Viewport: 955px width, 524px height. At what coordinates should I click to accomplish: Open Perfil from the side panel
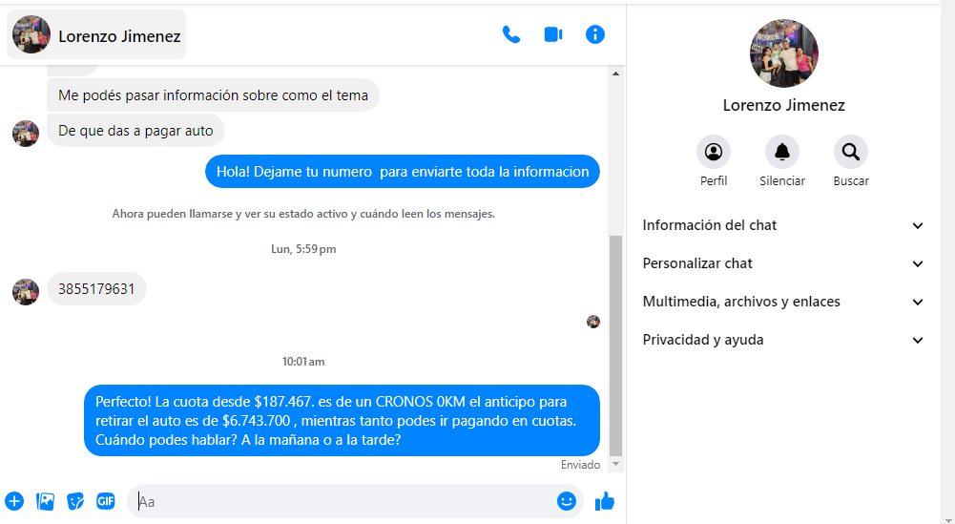point(714,152)
